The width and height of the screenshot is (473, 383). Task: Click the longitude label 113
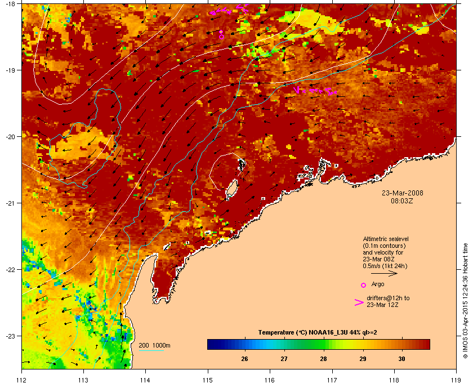pos(83,380)
